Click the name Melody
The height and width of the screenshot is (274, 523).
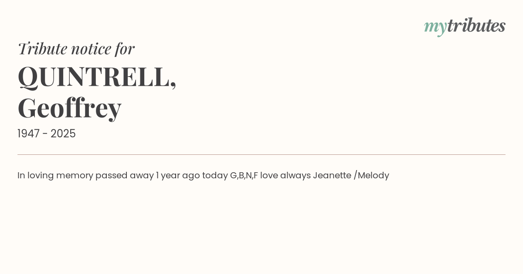(x=374, y=175)
